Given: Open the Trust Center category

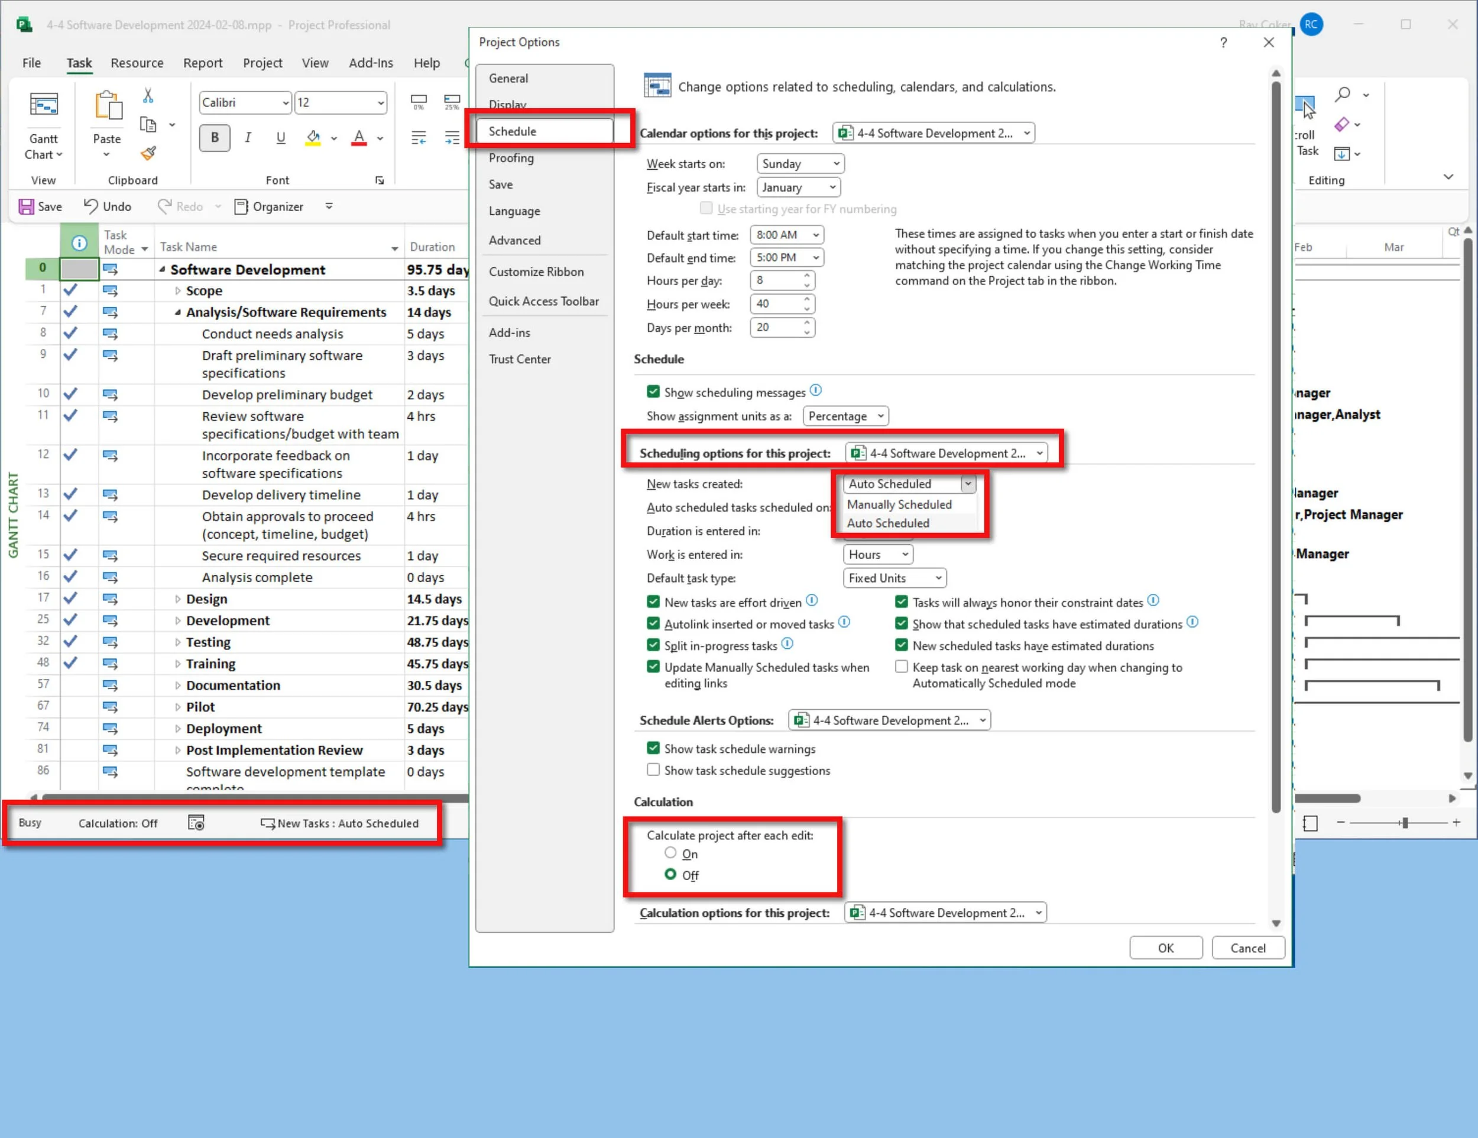Looking at the screenshot, I should click(x=520, y=359).
